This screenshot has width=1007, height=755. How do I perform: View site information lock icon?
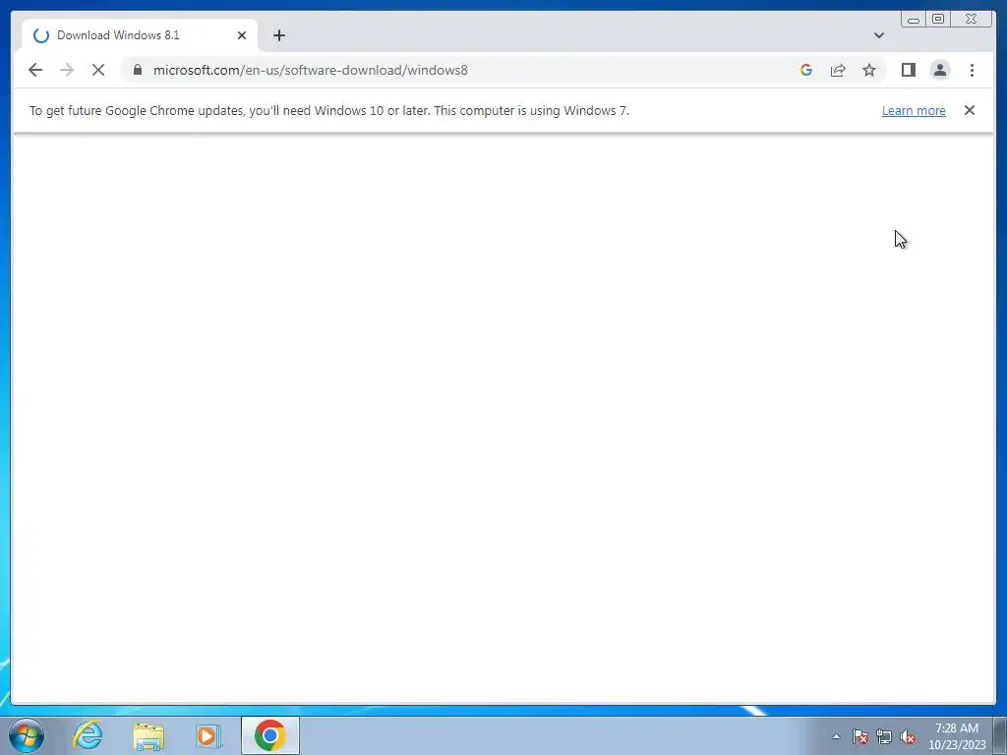138,70
